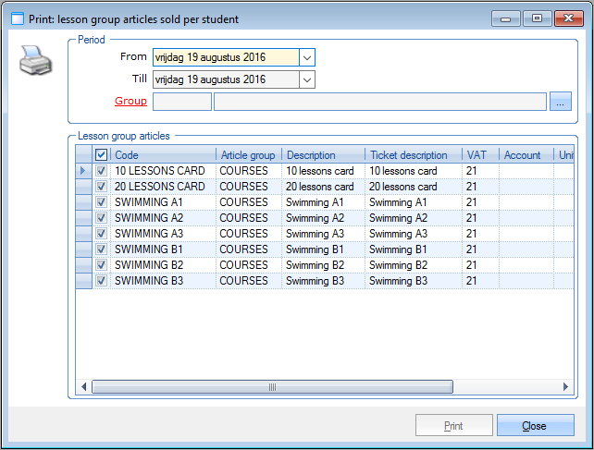Toggle the select-all checkbox in header
The height and width of the screenshot is (450, 594).
(102, 155)
